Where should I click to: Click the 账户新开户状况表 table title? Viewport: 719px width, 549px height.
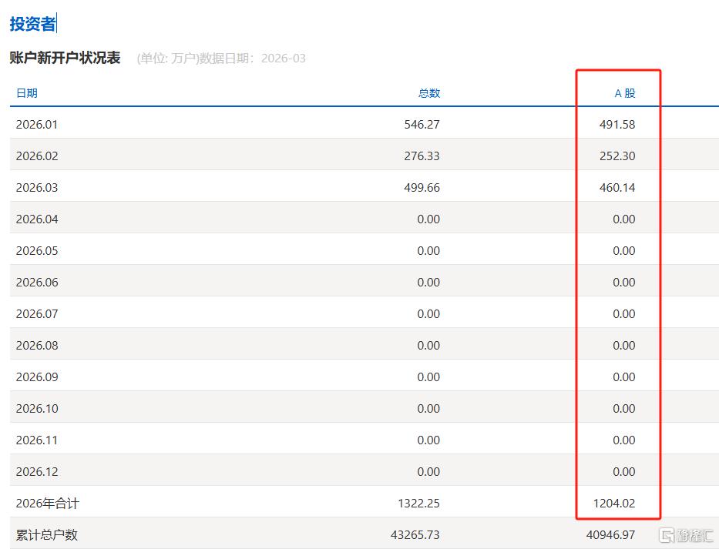point(65,58)
